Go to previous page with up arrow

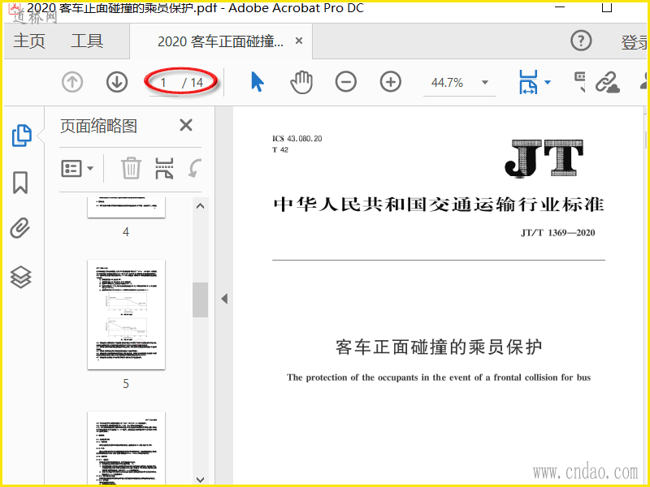click(x=72, y=82)
